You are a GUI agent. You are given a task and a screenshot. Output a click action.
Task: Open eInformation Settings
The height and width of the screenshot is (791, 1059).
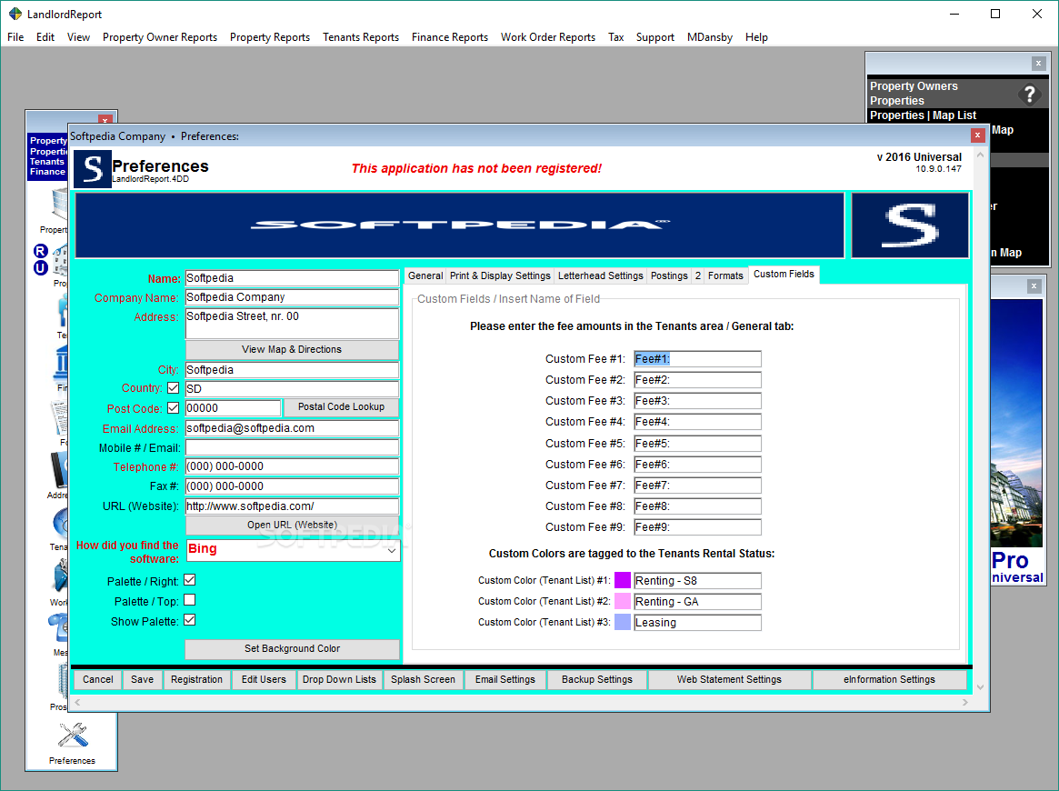[889, 679]
